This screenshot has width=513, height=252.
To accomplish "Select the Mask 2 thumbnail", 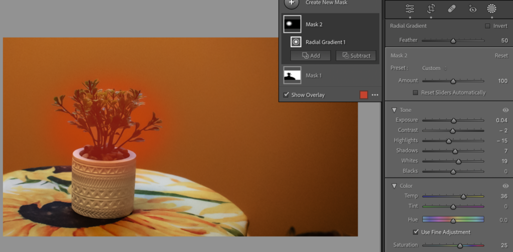I will click(x=292, y=24).
